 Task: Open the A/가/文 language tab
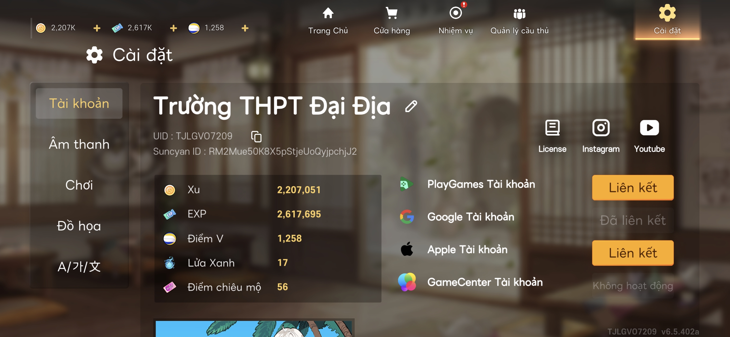[79, 267]
